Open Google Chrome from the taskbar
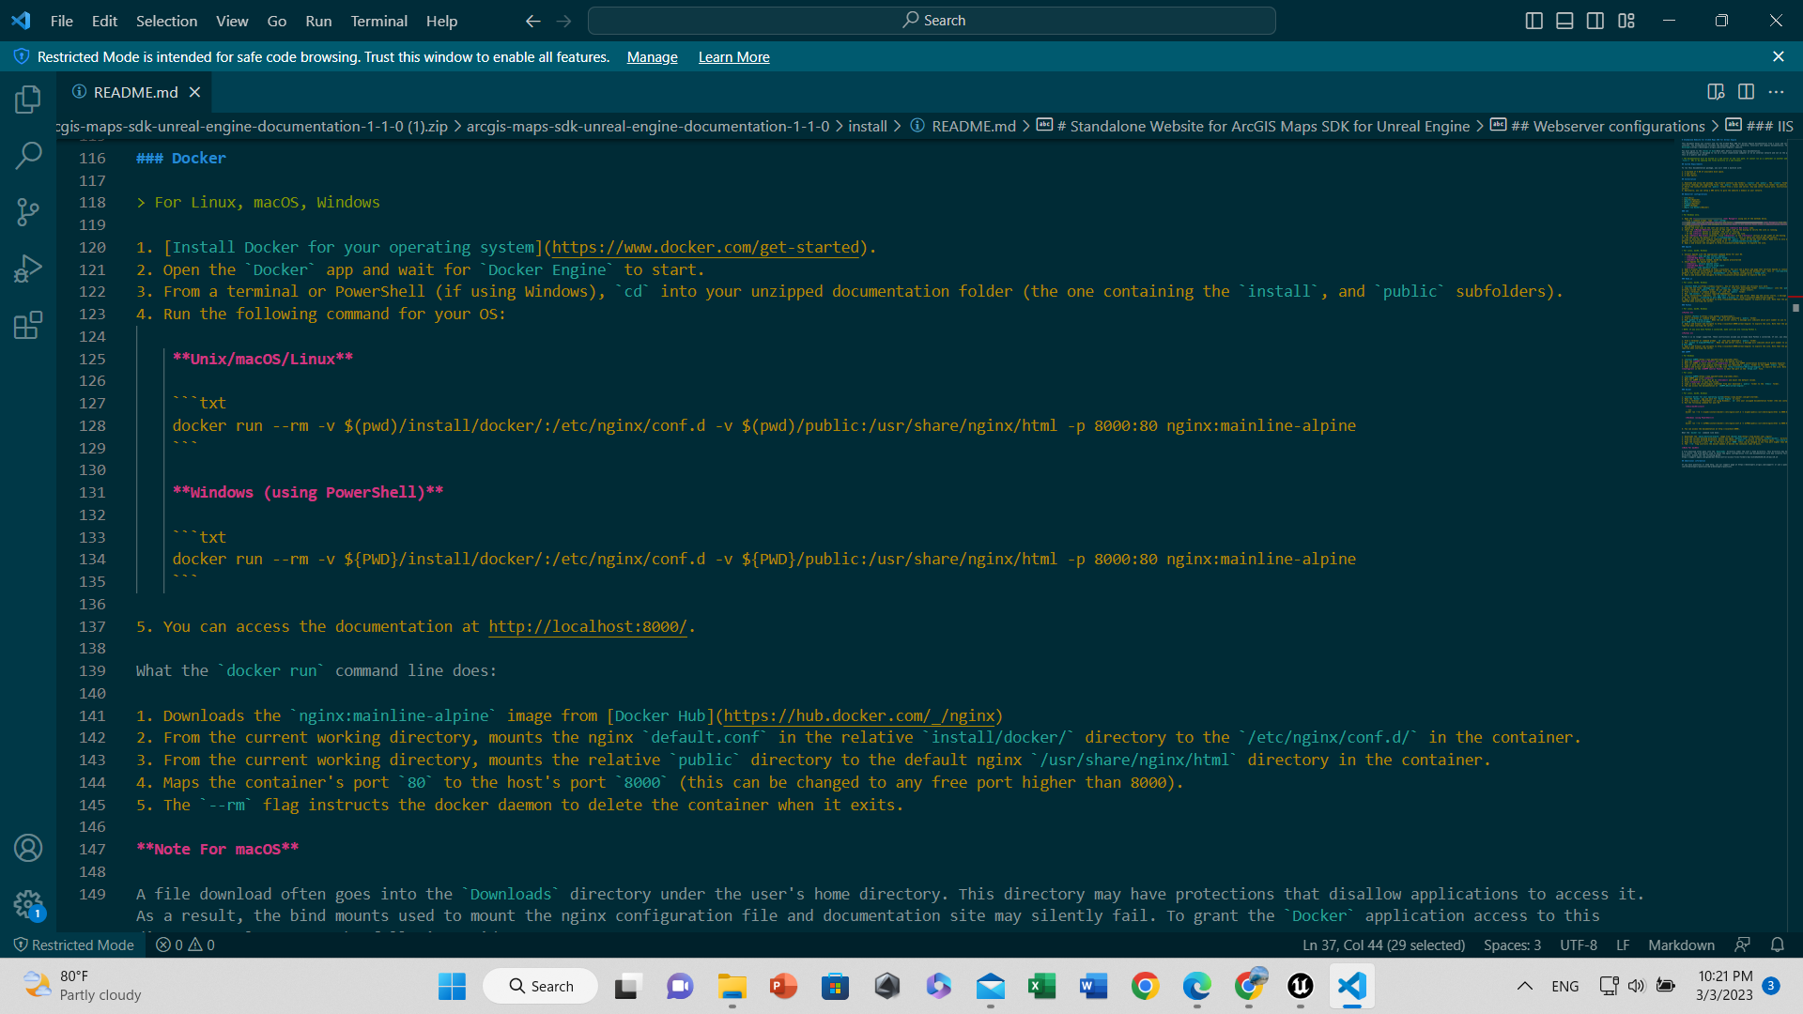Viewport: 1803px width, 1014px height. coord(1145,986)
